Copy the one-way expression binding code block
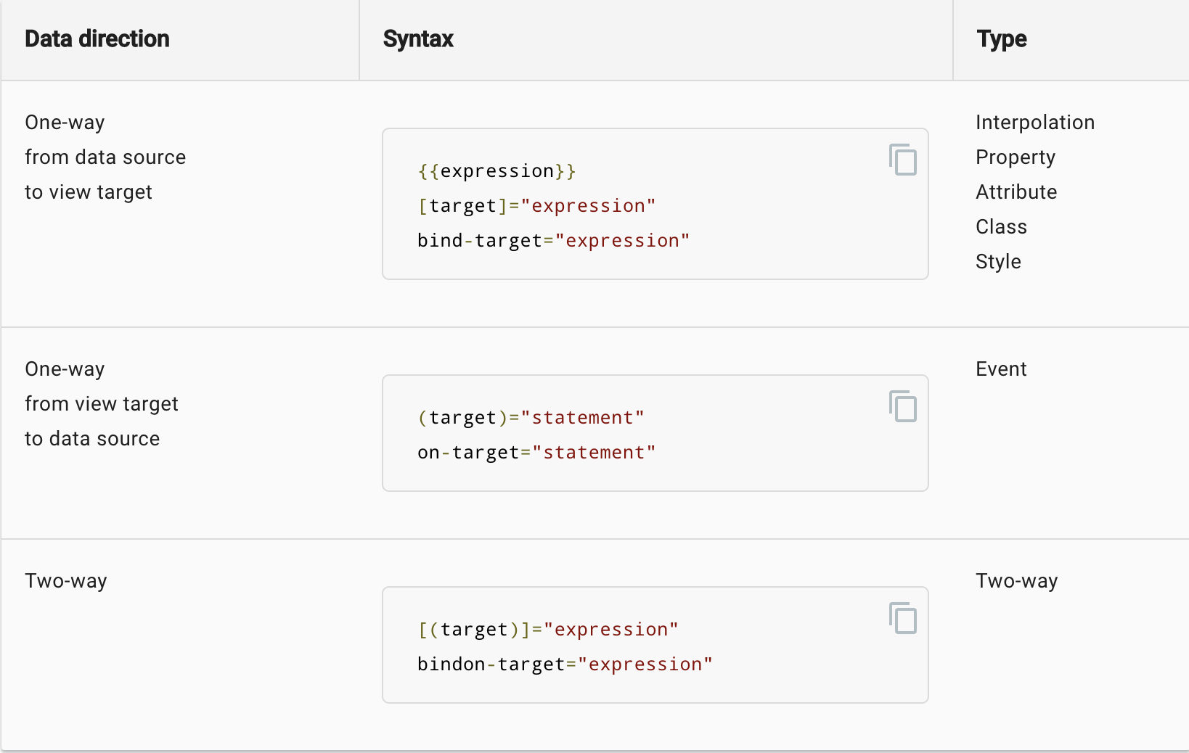Image resolution: width=1189 pixels, height=753 pixels. tap(903, 160)
